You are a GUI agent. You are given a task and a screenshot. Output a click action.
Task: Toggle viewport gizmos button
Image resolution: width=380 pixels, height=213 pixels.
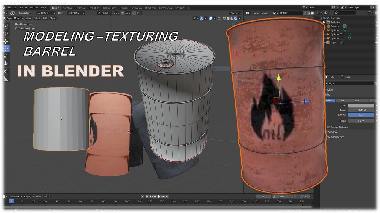click(202, 18)
